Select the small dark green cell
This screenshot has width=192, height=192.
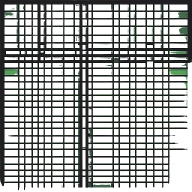pos(116,60)
